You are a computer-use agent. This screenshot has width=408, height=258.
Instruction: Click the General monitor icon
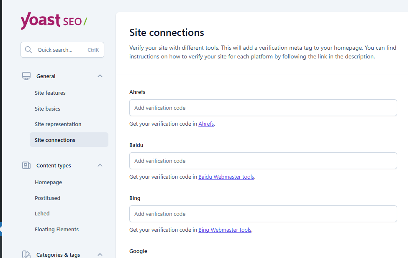(x=26, y=76)
